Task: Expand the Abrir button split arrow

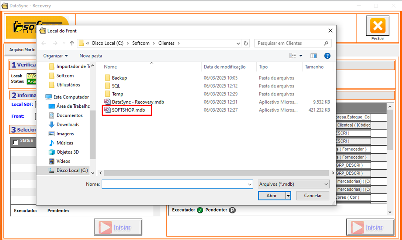Action: click(288, 196)
